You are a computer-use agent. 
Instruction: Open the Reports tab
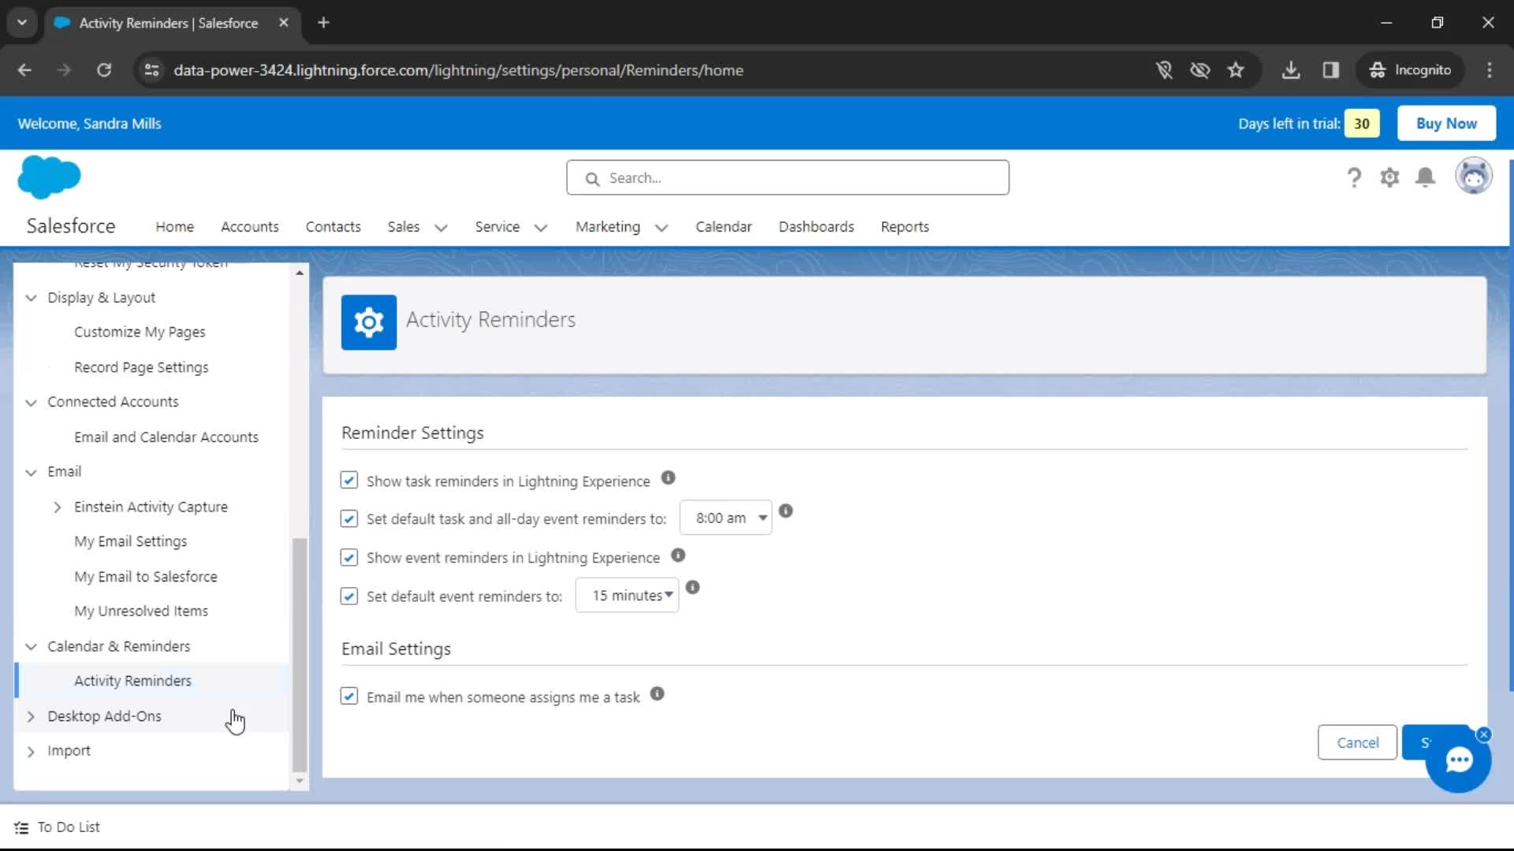click(904, 227)
